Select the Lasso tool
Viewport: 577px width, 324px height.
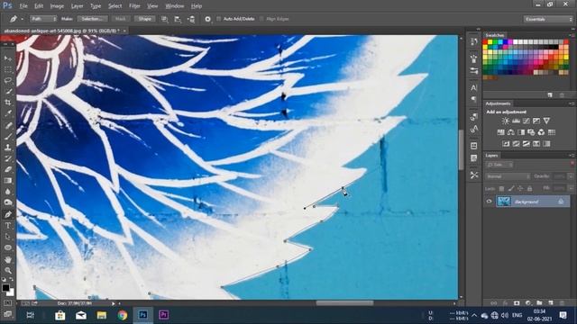tap(8, 80)
